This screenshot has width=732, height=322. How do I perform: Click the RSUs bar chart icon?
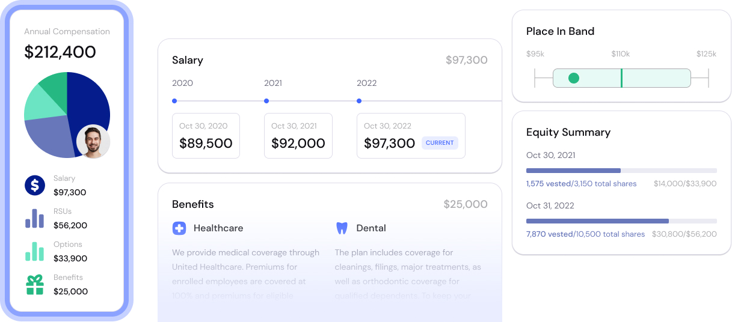coord(35,219)
